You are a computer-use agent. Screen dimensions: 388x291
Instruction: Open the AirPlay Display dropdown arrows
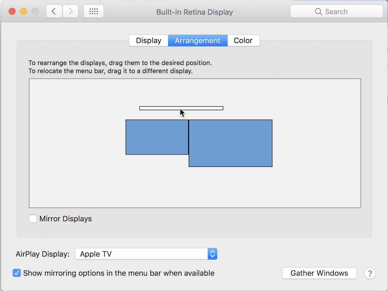[212, 254]
